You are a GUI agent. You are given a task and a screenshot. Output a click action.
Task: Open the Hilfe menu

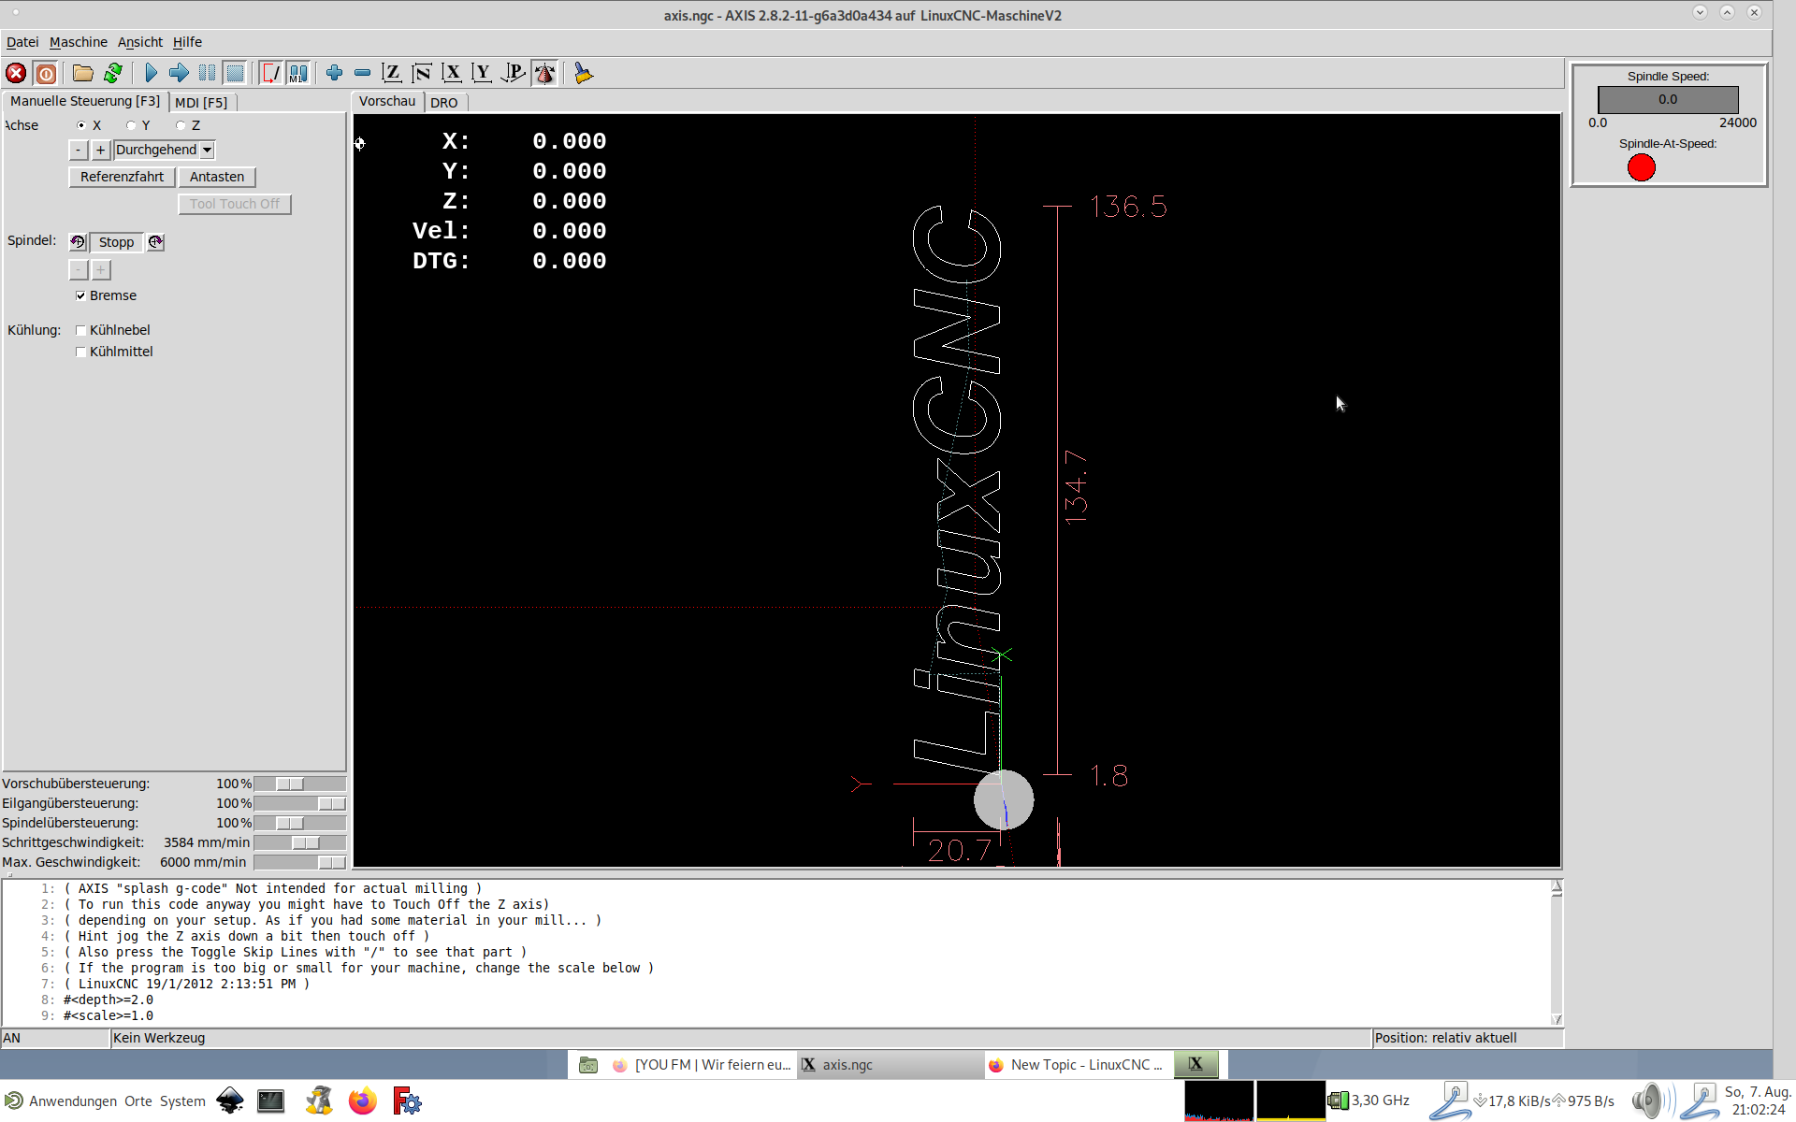187,42
